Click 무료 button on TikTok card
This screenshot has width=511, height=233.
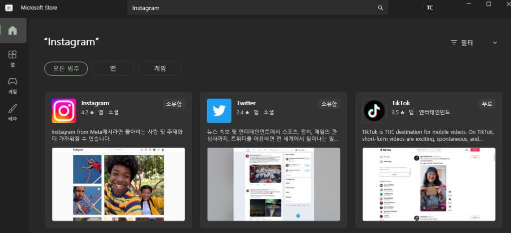[x=487, y=104]
